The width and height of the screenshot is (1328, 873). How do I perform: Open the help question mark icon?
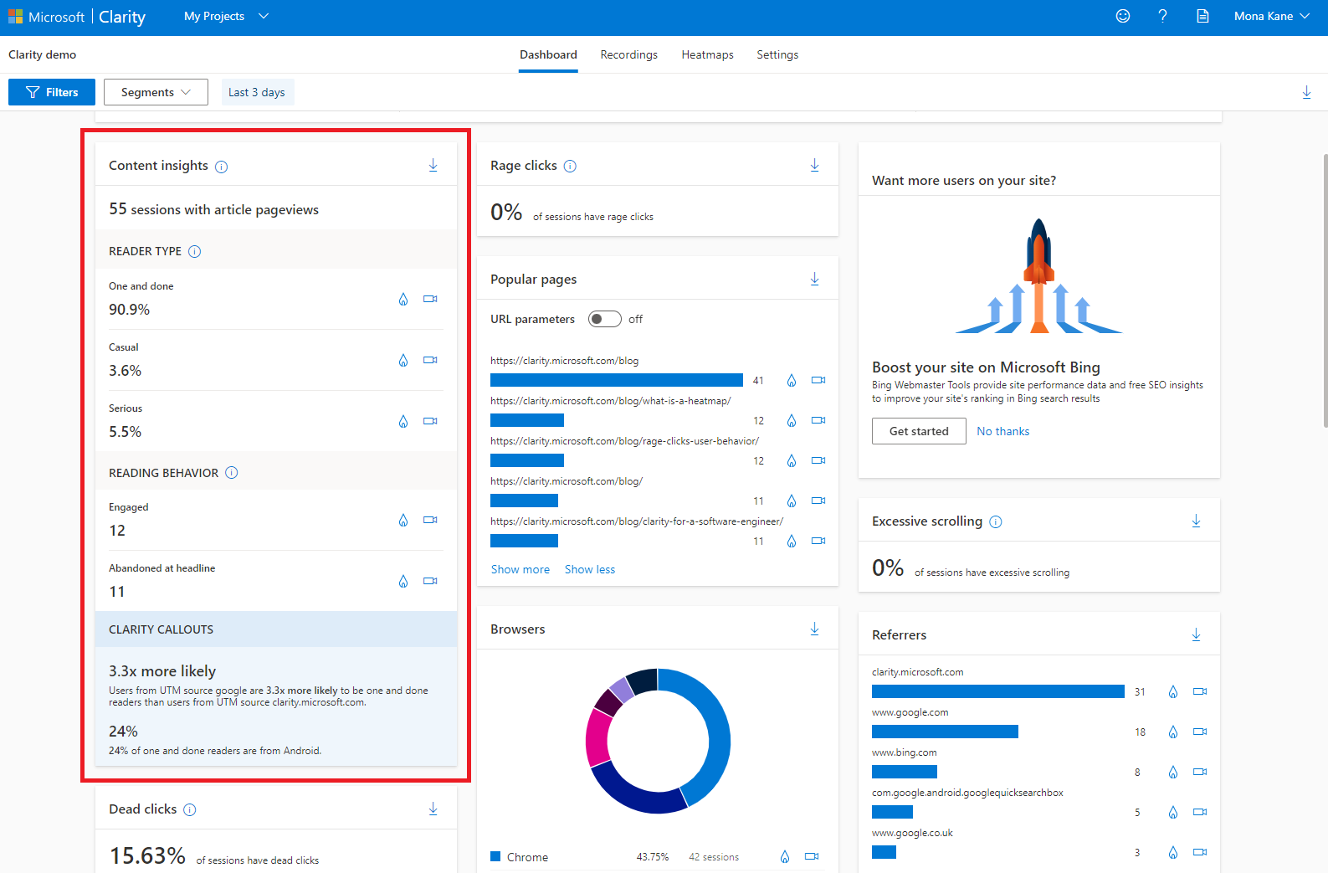pos(1162,16)
